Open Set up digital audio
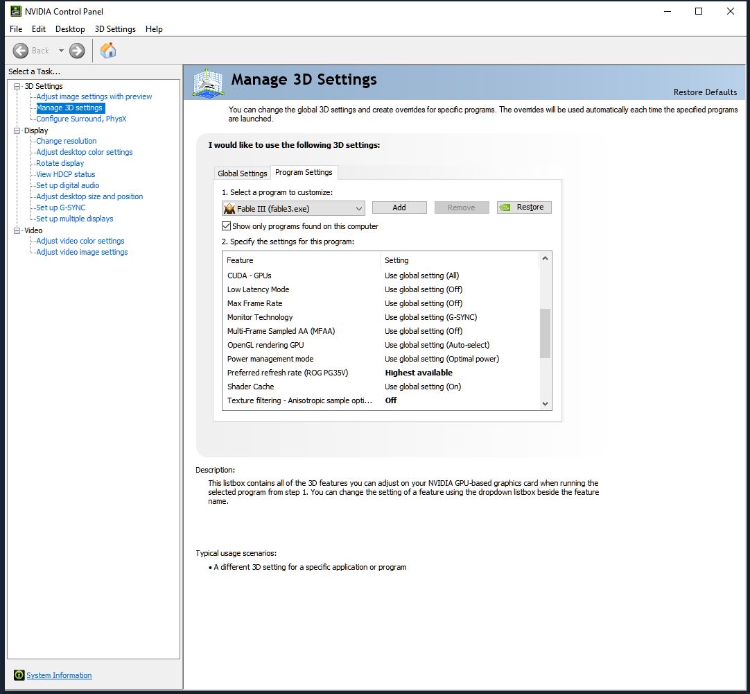Screen dimensions: 750x694 pyautogui.click(x=68, y=185)
